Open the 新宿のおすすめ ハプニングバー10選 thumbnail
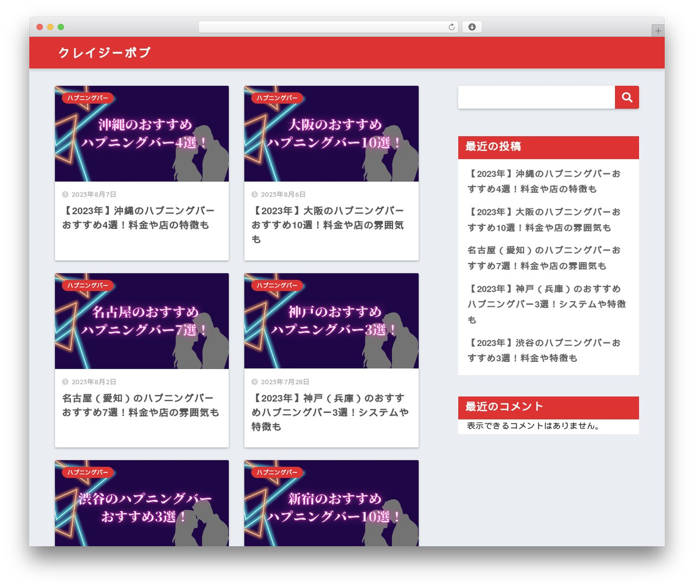This screenshot has width=694, height=588. tap(331, 503)
